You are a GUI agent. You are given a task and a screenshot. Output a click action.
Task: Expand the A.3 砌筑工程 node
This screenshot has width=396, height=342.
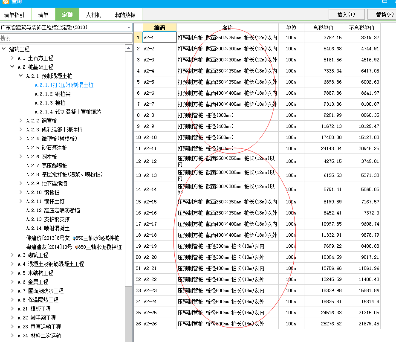12,255
